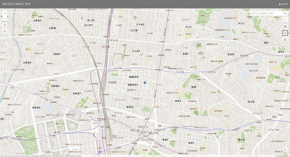The image size is (290, 157).
Task: Click the 新宿区 ward label on map
Action: click(130, 107)
